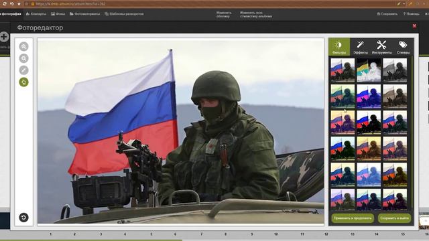
Task: Click the Сохранить и выйти button
Action: coord(394,218)
